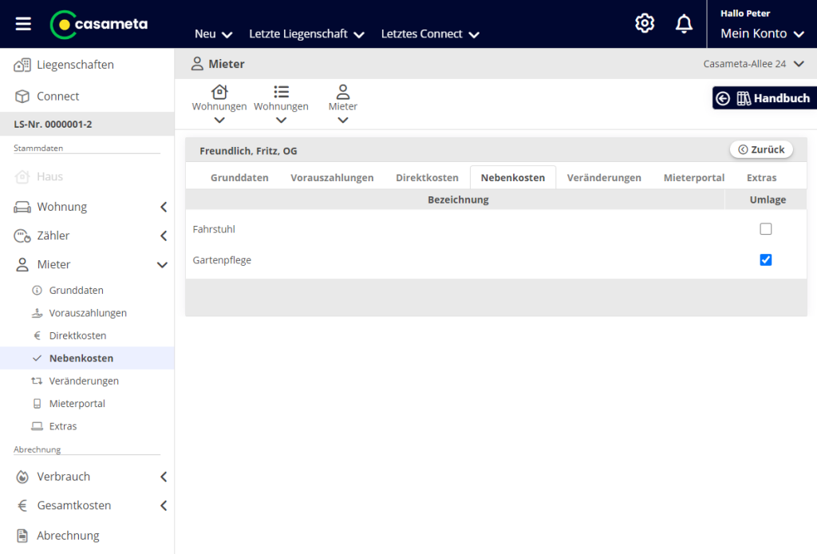Open notifications bell
This screenshot has width=817, height=554.
684,23
